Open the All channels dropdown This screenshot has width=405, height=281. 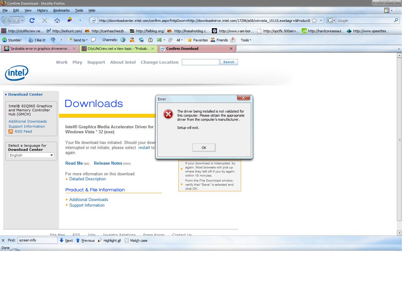[x=180, y=40]
